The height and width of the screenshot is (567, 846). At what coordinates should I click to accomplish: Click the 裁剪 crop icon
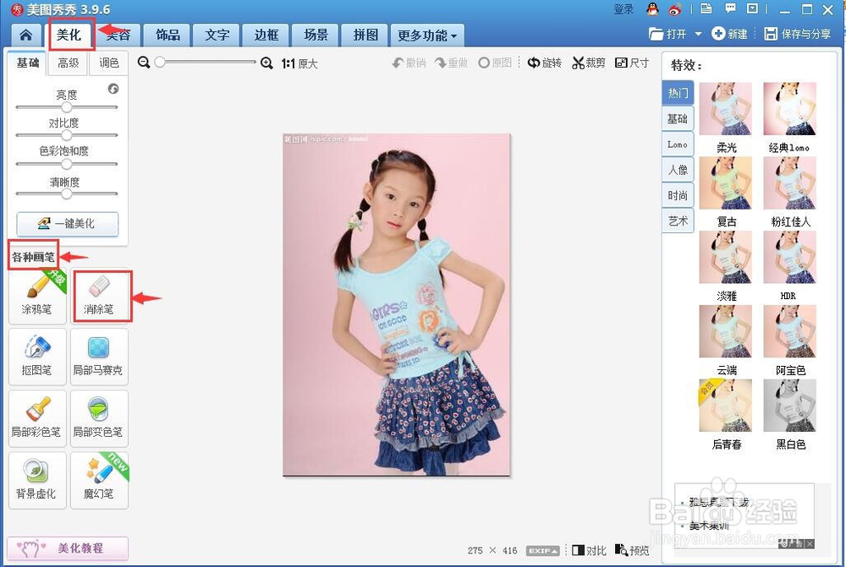coord(589,63)
